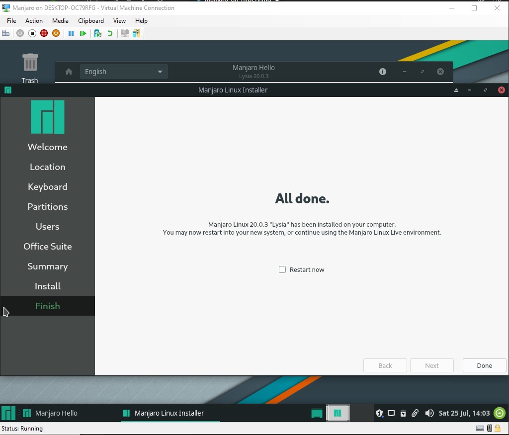The height and width of the screenshot is (435, 509).
Task: Click the Done button
Action: pyautogui.click(x=484, y=365)
